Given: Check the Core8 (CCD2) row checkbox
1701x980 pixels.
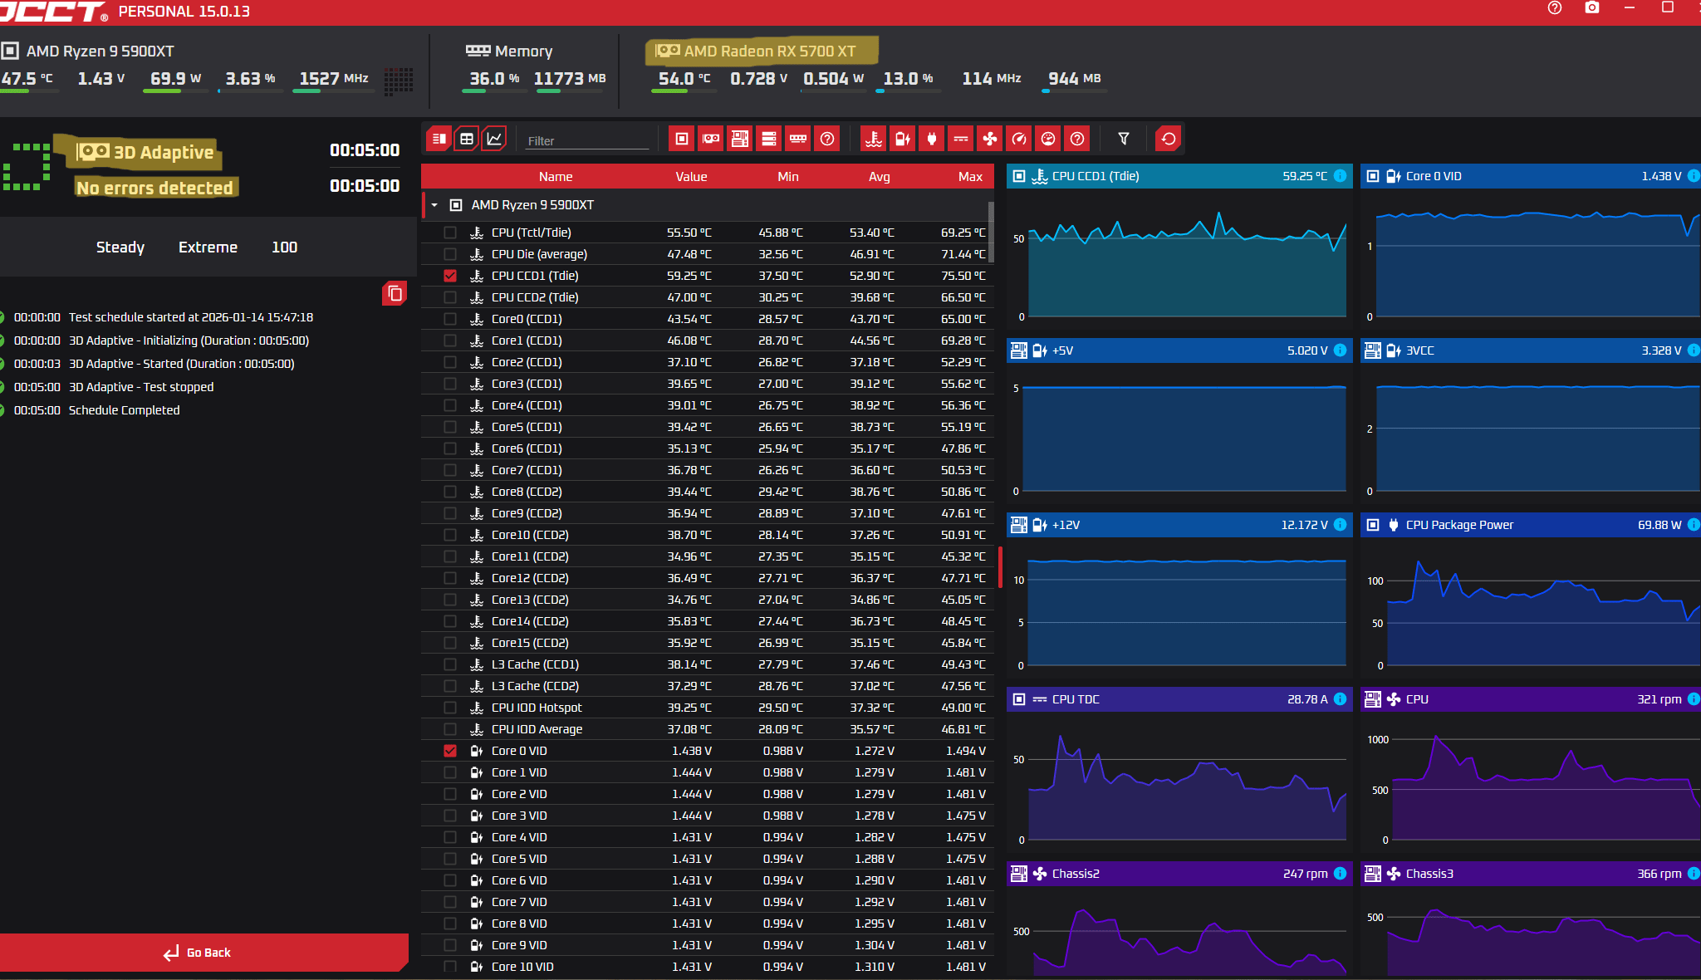Looking at the screenshot, I should (450, 492).
